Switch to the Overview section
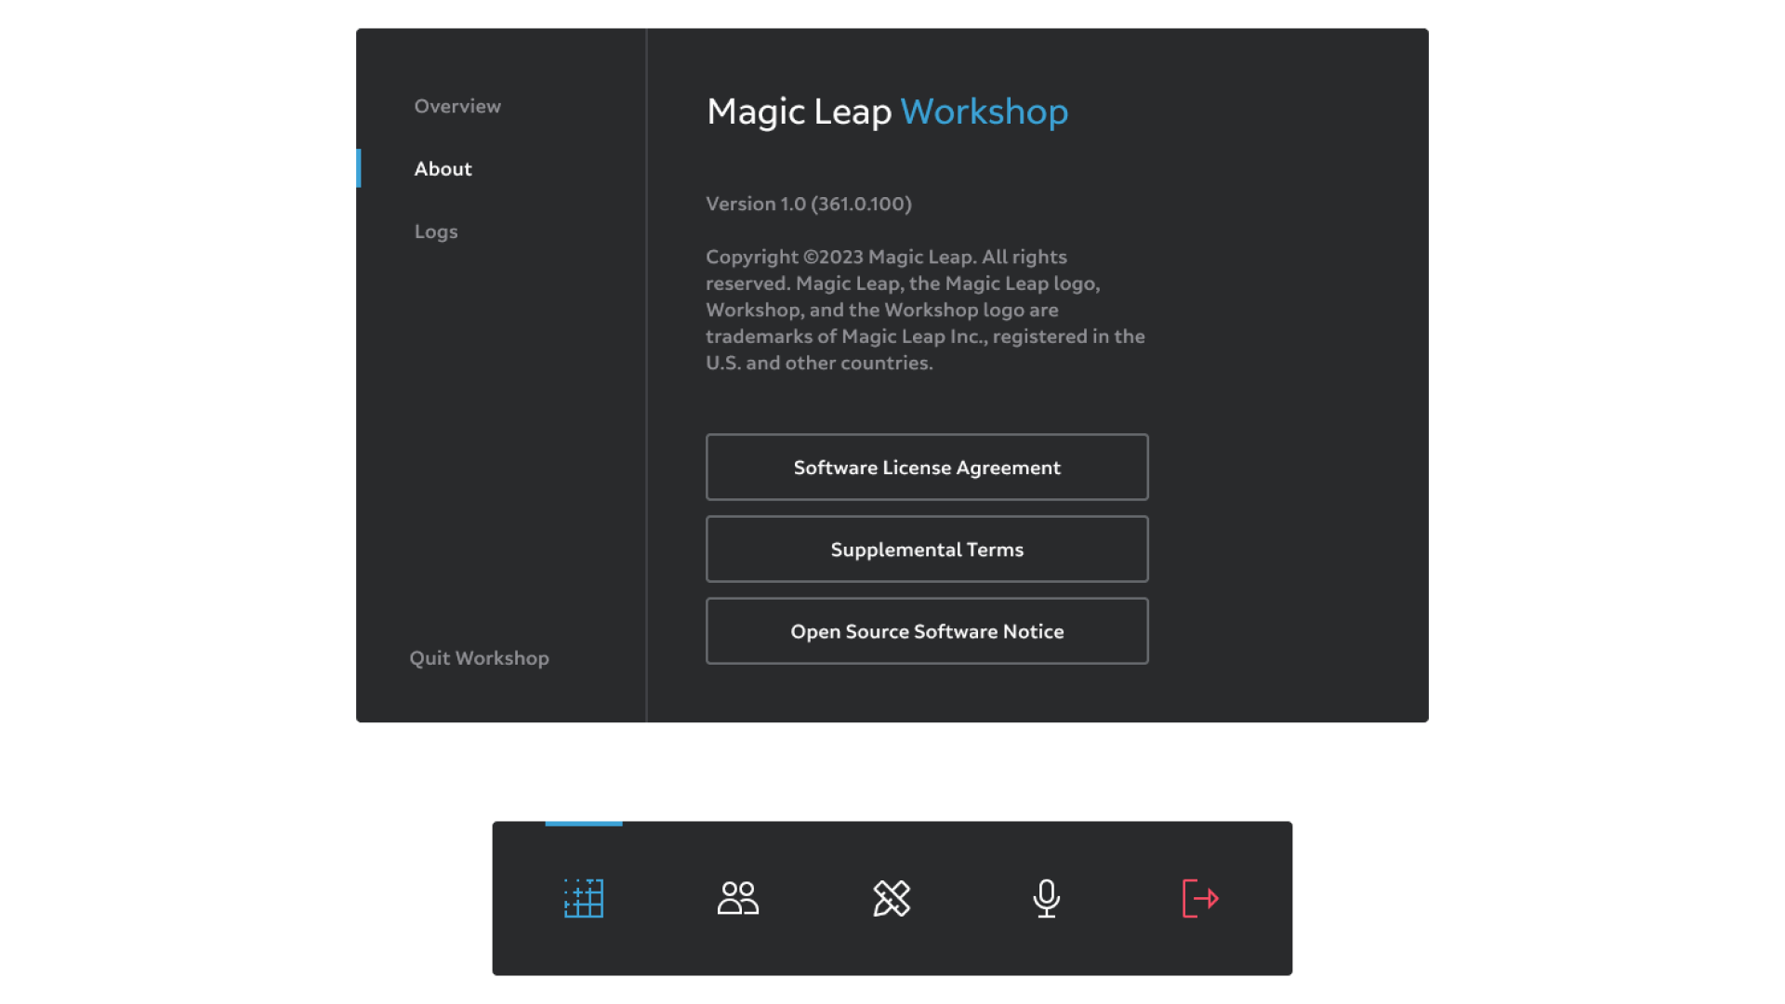The width and height of the screenshot is (1785, 1004). [457, 106]
